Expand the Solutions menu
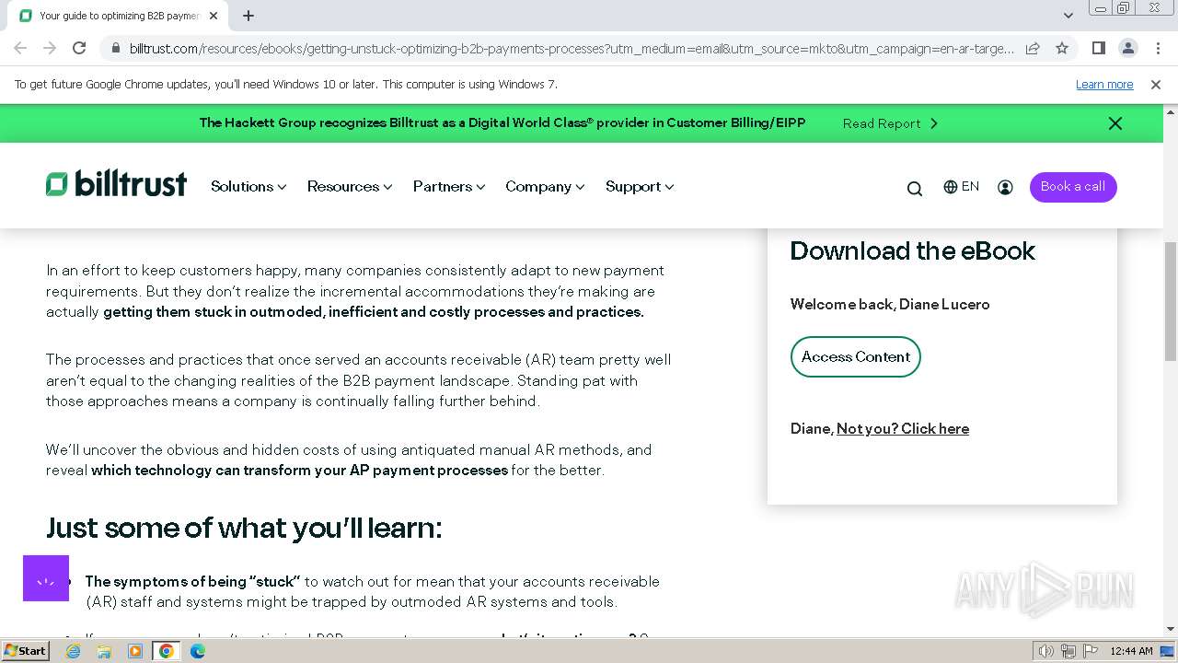The height and width of the screenshot is (663, 1178). click(248, 186)
